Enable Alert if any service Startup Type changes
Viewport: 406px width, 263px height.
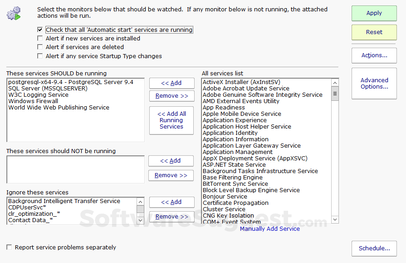point(40,56)
